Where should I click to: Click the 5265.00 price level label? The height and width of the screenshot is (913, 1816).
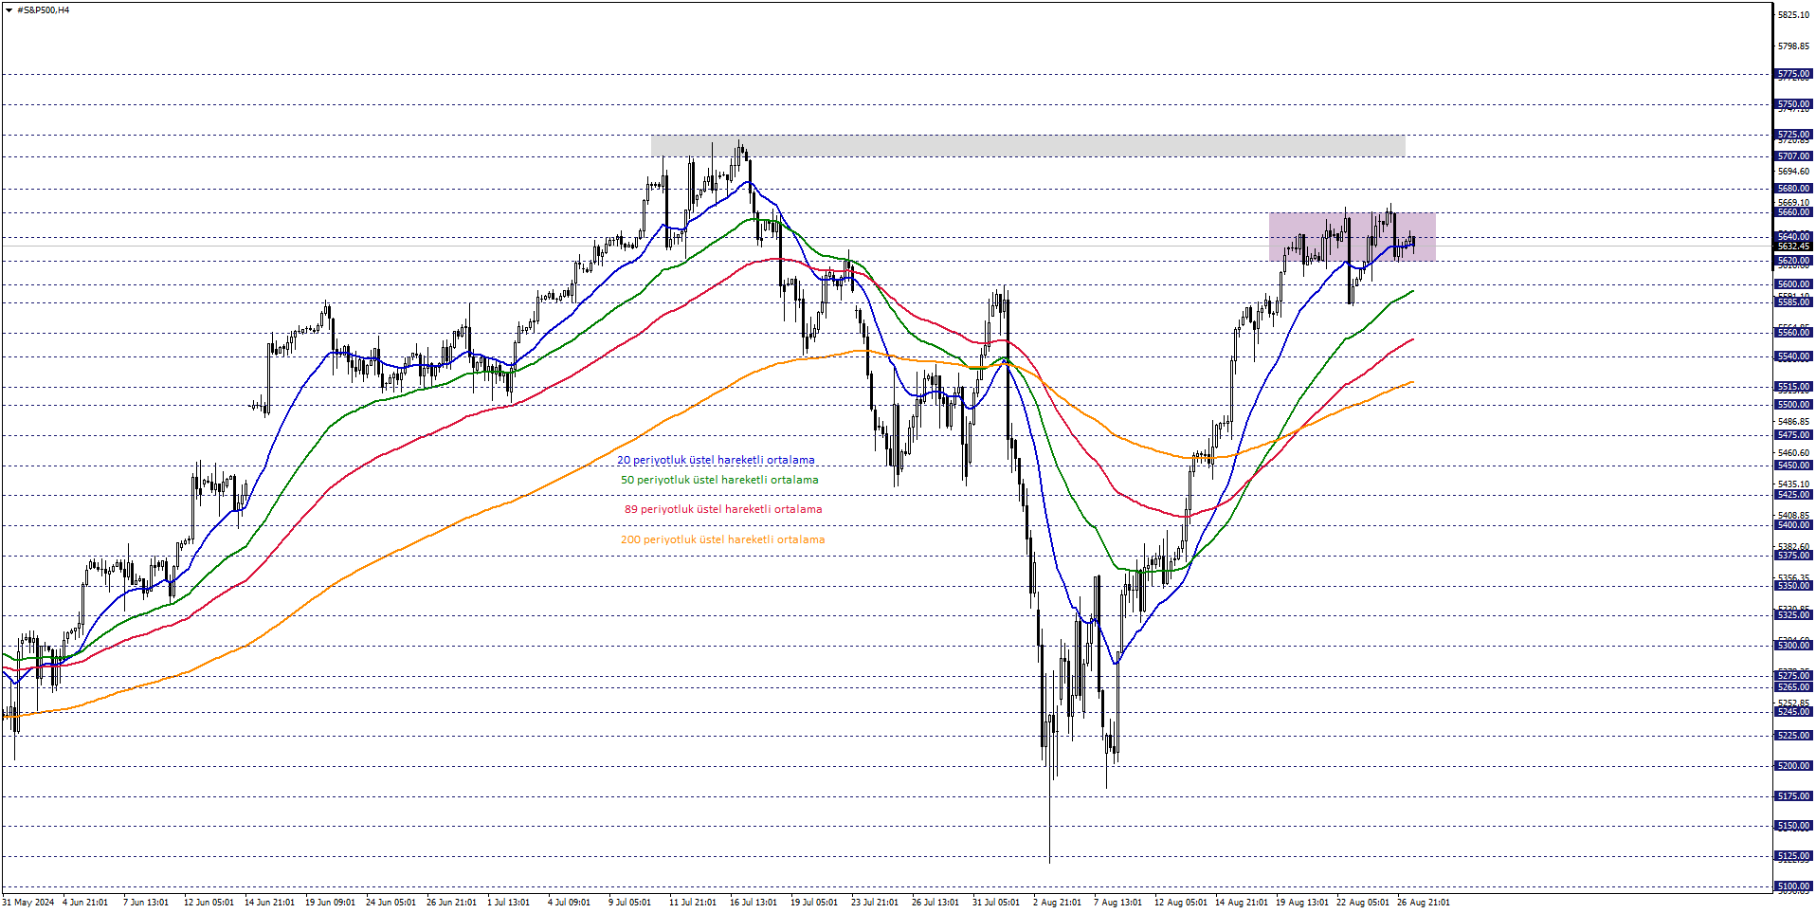point(1793,687)
